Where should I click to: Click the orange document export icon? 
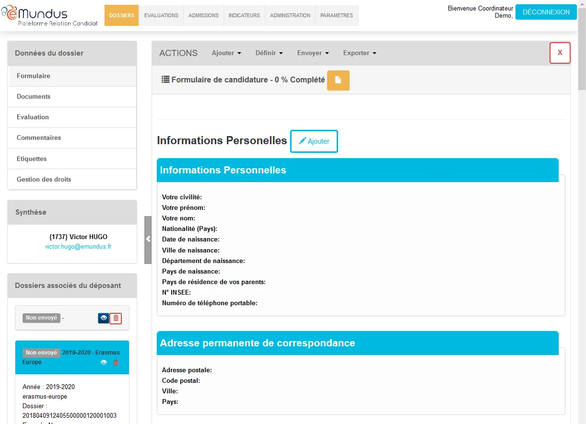338,80
